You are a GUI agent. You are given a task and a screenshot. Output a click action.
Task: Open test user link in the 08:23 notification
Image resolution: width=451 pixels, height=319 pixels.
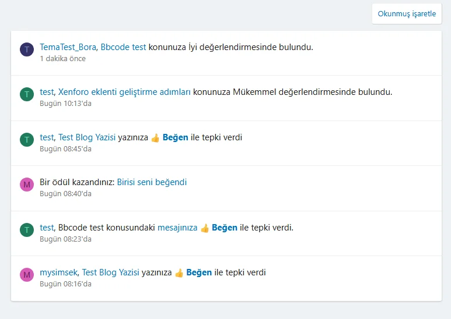point(47,228)
